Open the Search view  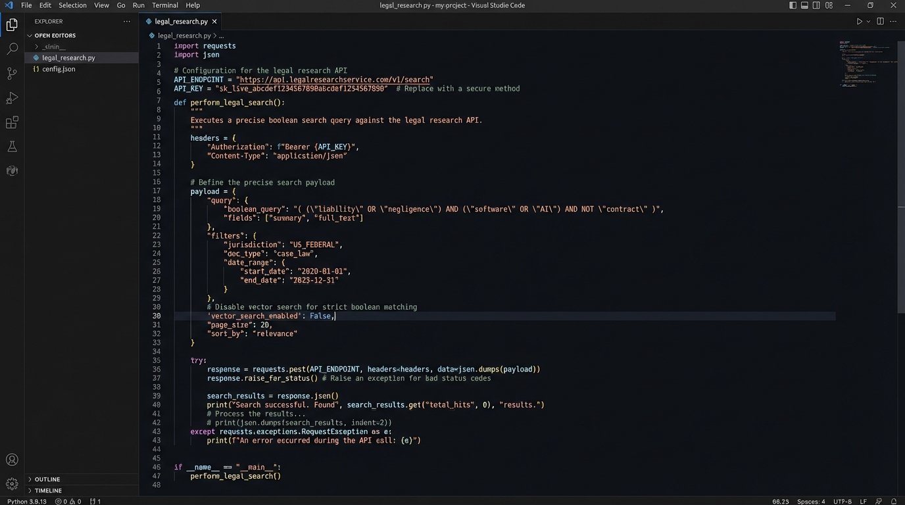(x=12, y=48)
